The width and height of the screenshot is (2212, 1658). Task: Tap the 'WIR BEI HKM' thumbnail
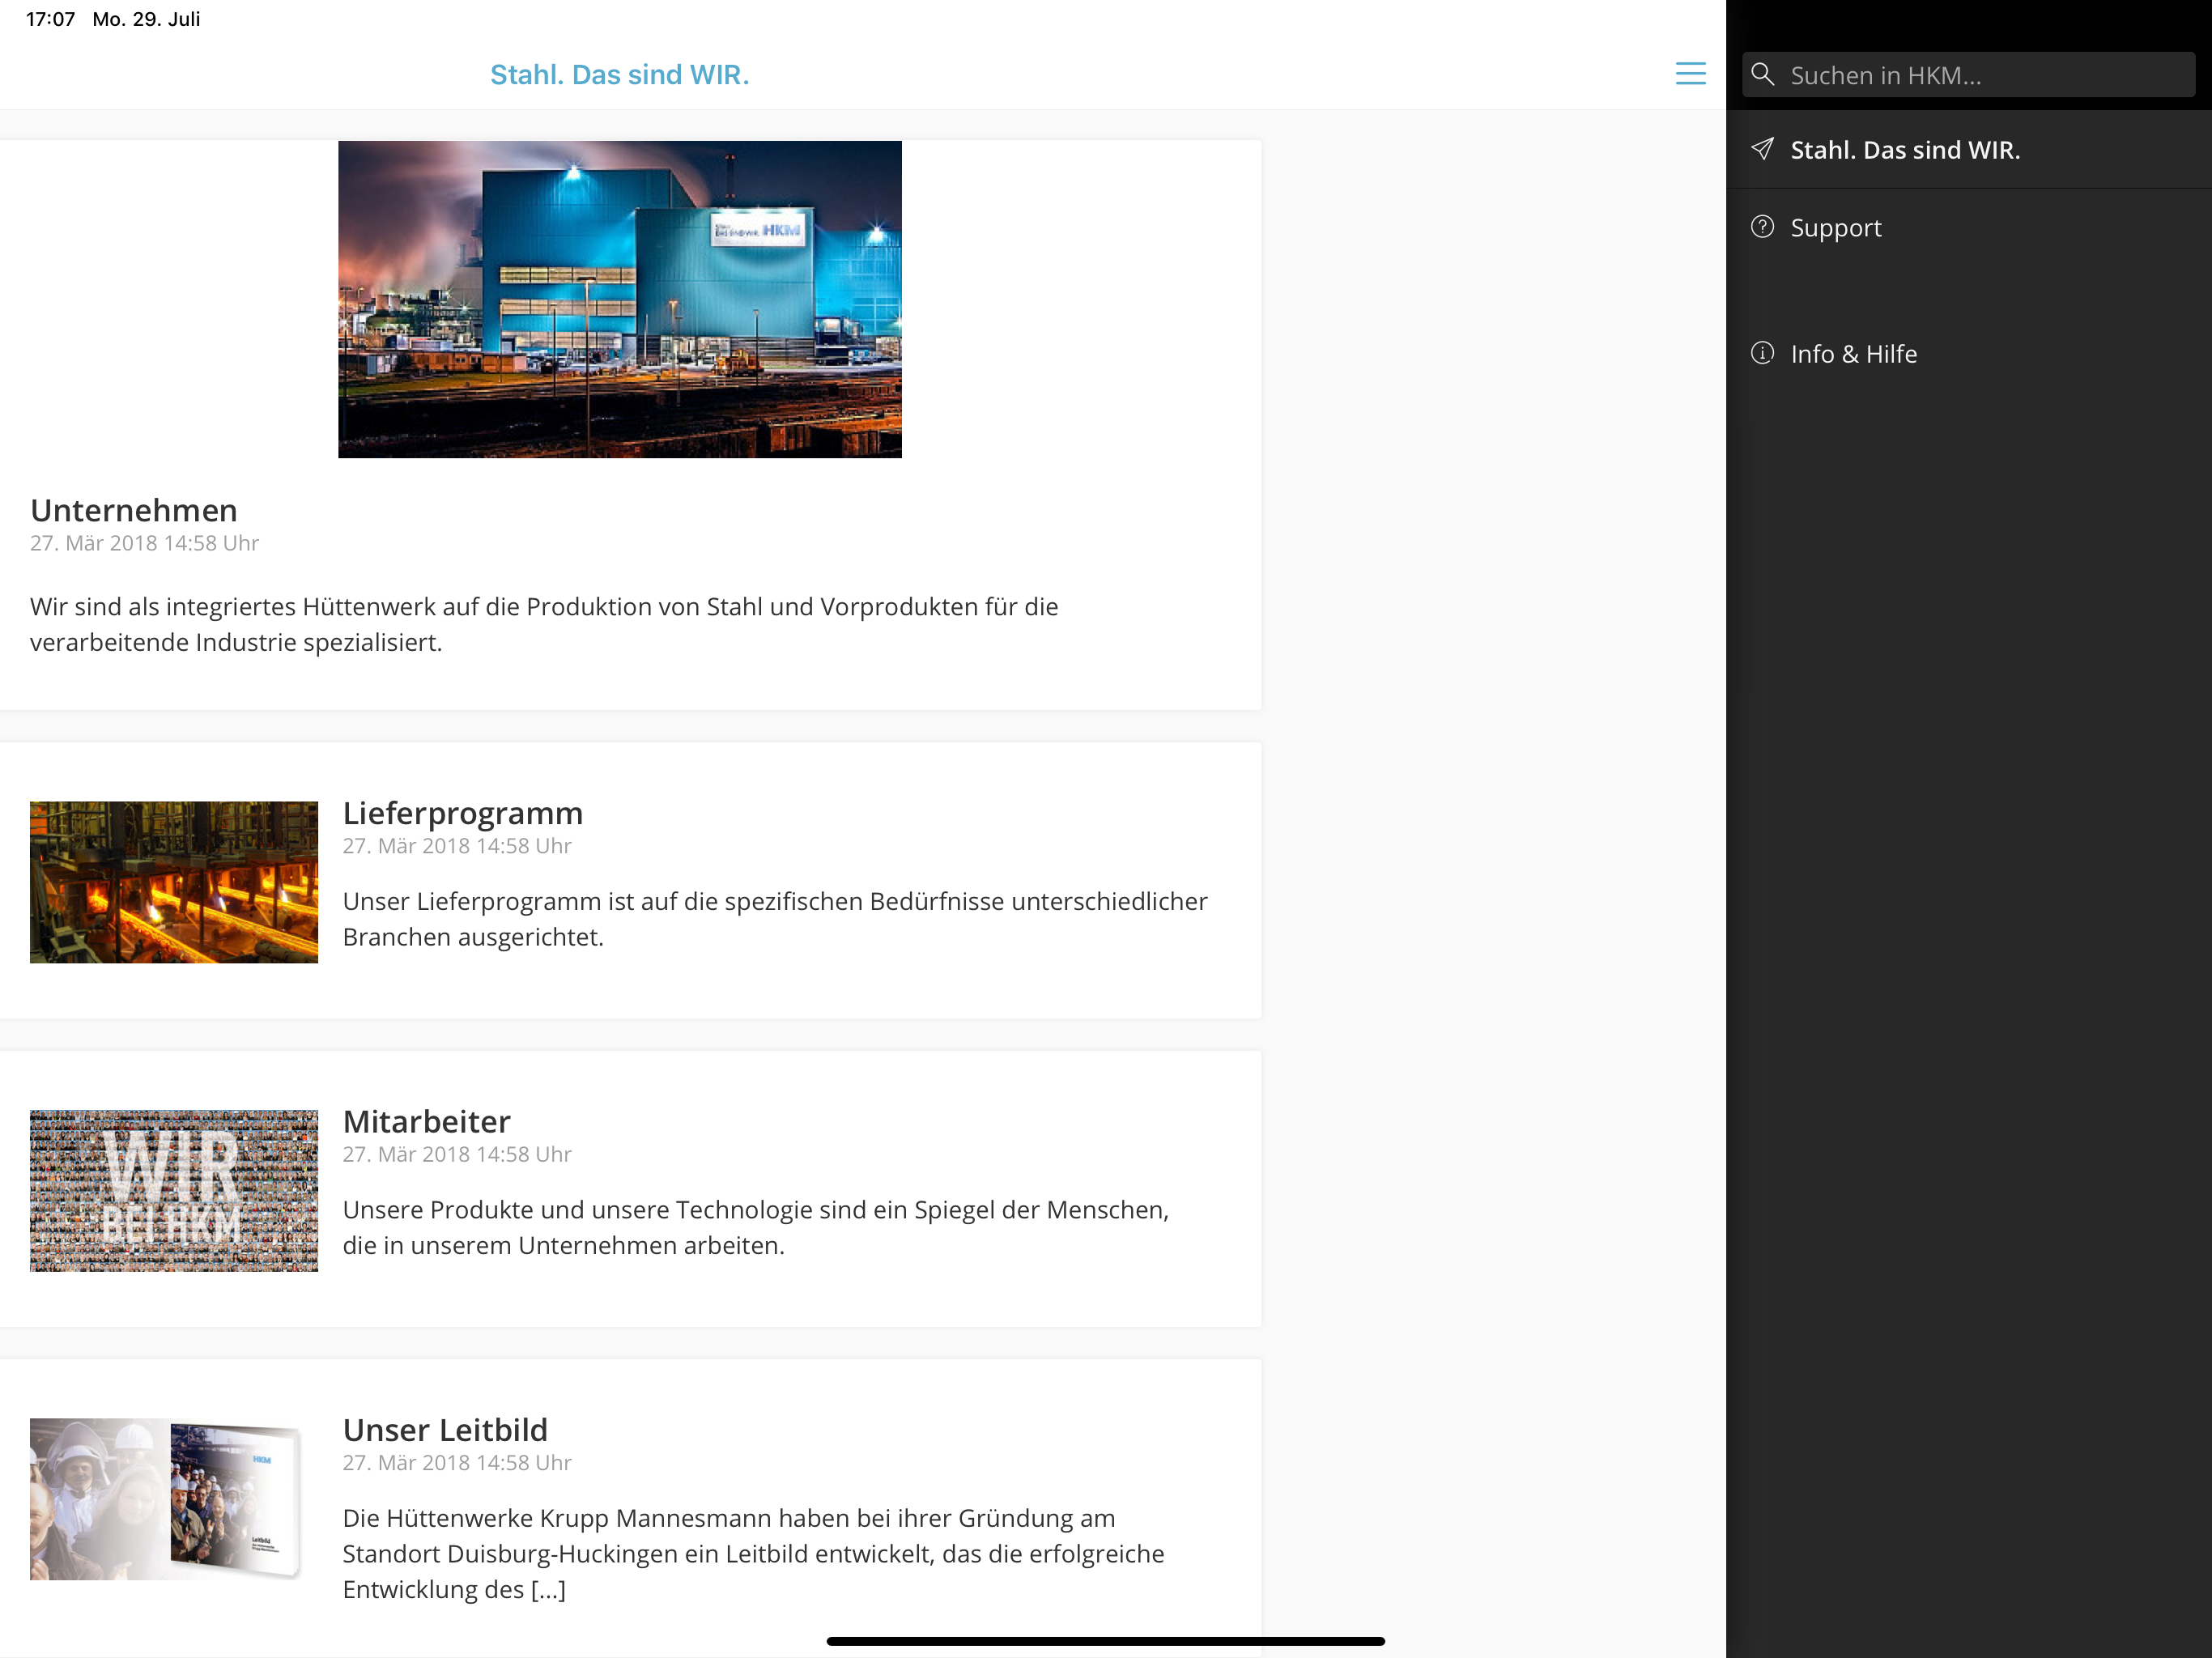(x=174, y=1190)
